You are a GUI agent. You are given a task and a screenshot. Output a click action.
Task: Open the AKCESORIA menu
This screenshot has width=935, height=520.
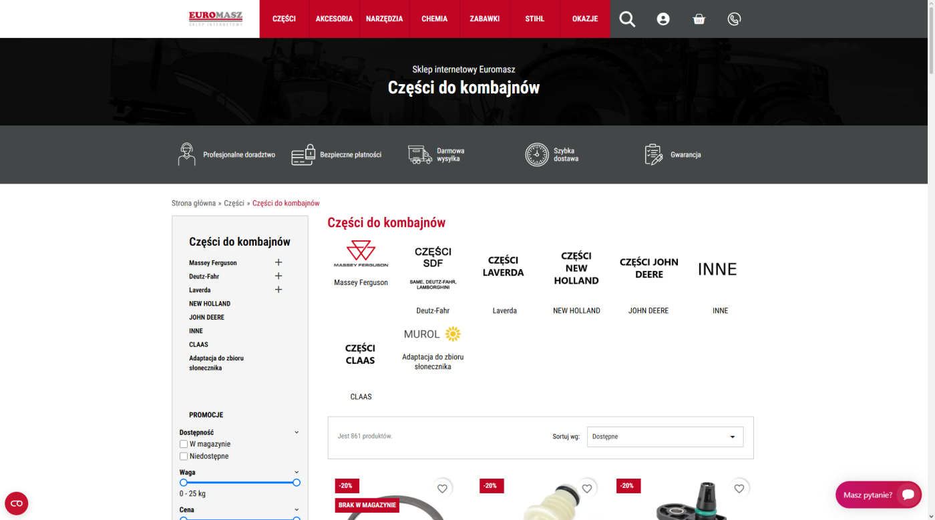coord(334,19)
